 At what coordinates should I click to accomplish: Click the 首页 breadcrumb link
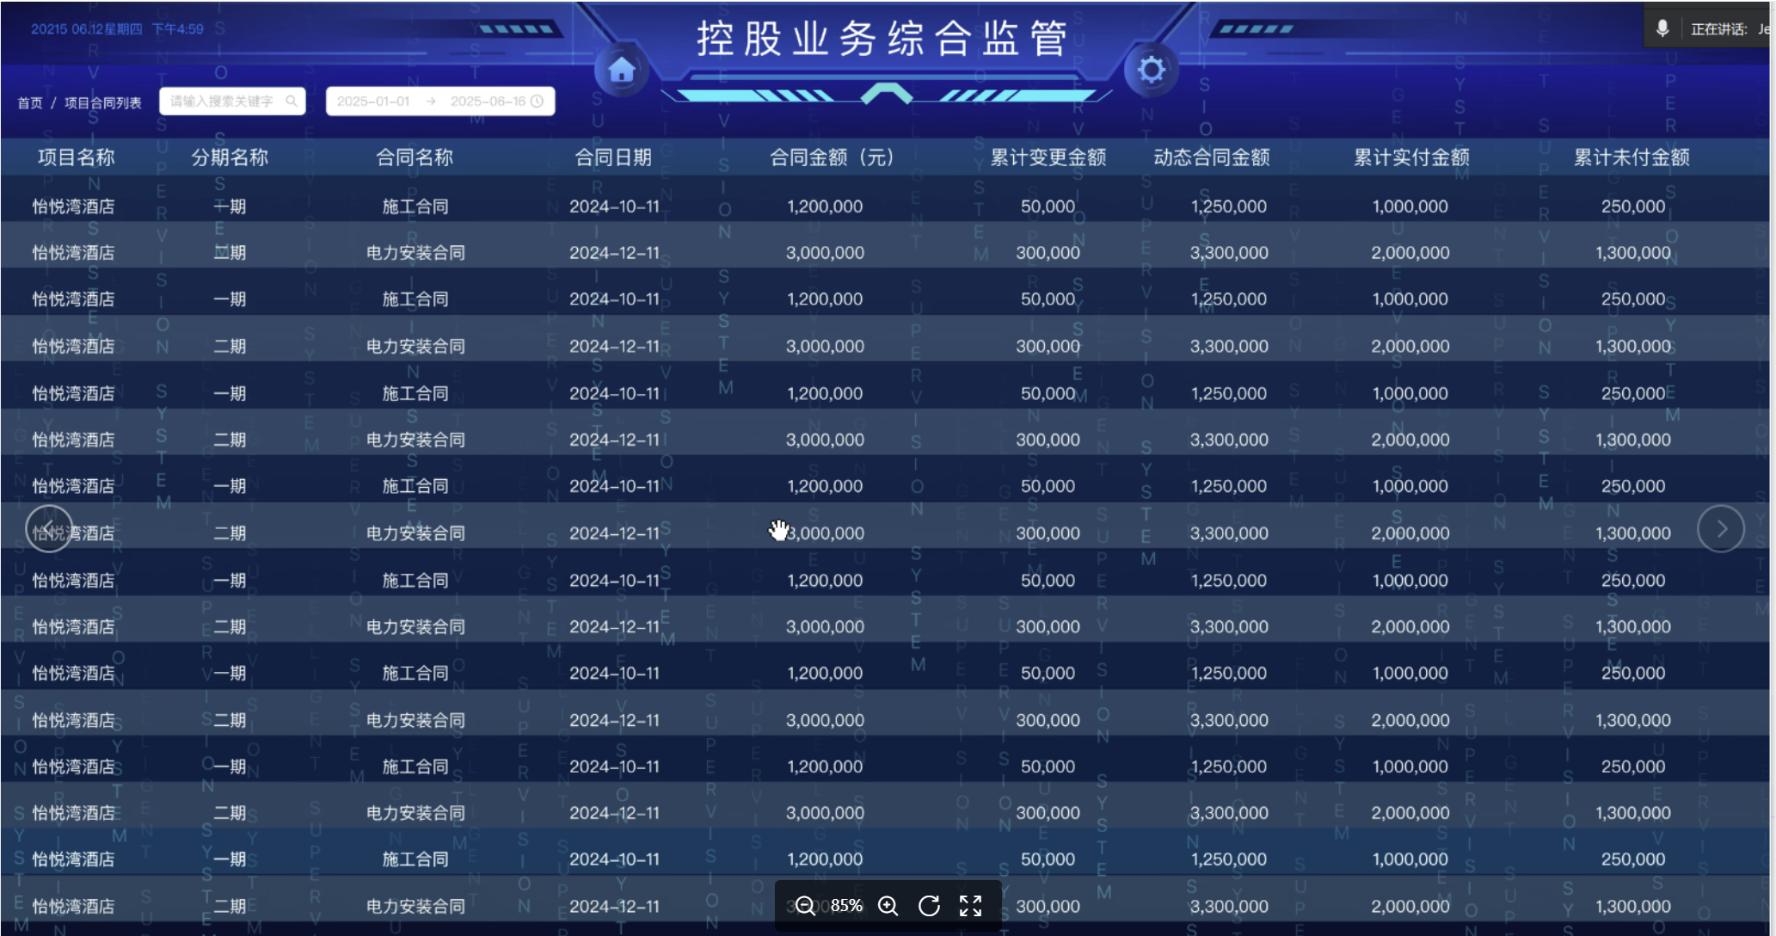pyautogui.click(x=30, y=102)
